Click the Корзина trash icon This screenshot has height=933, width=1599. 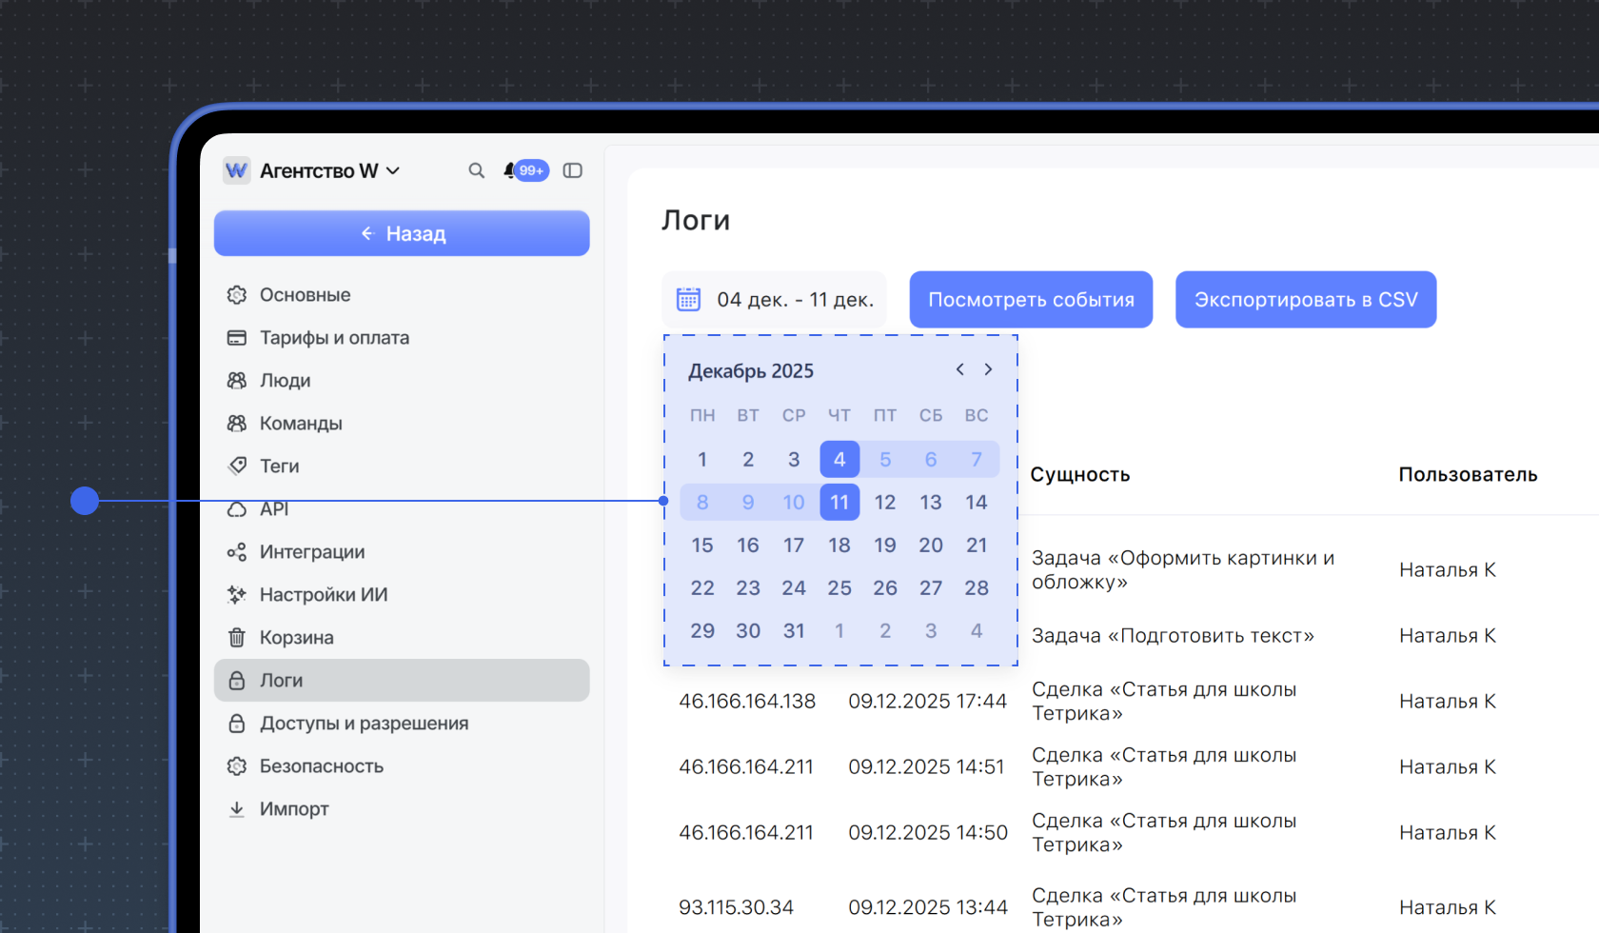coord(237,638)
